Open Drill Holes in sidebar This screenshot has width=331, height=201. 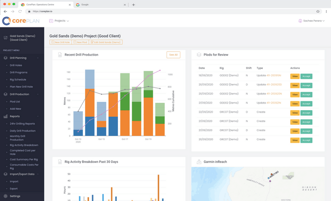[16, 65]
